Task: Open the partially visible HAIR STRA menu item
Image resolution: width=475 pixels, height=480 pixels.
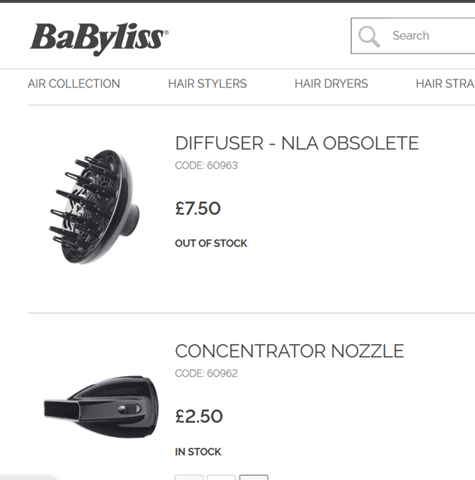Action: 445,84
